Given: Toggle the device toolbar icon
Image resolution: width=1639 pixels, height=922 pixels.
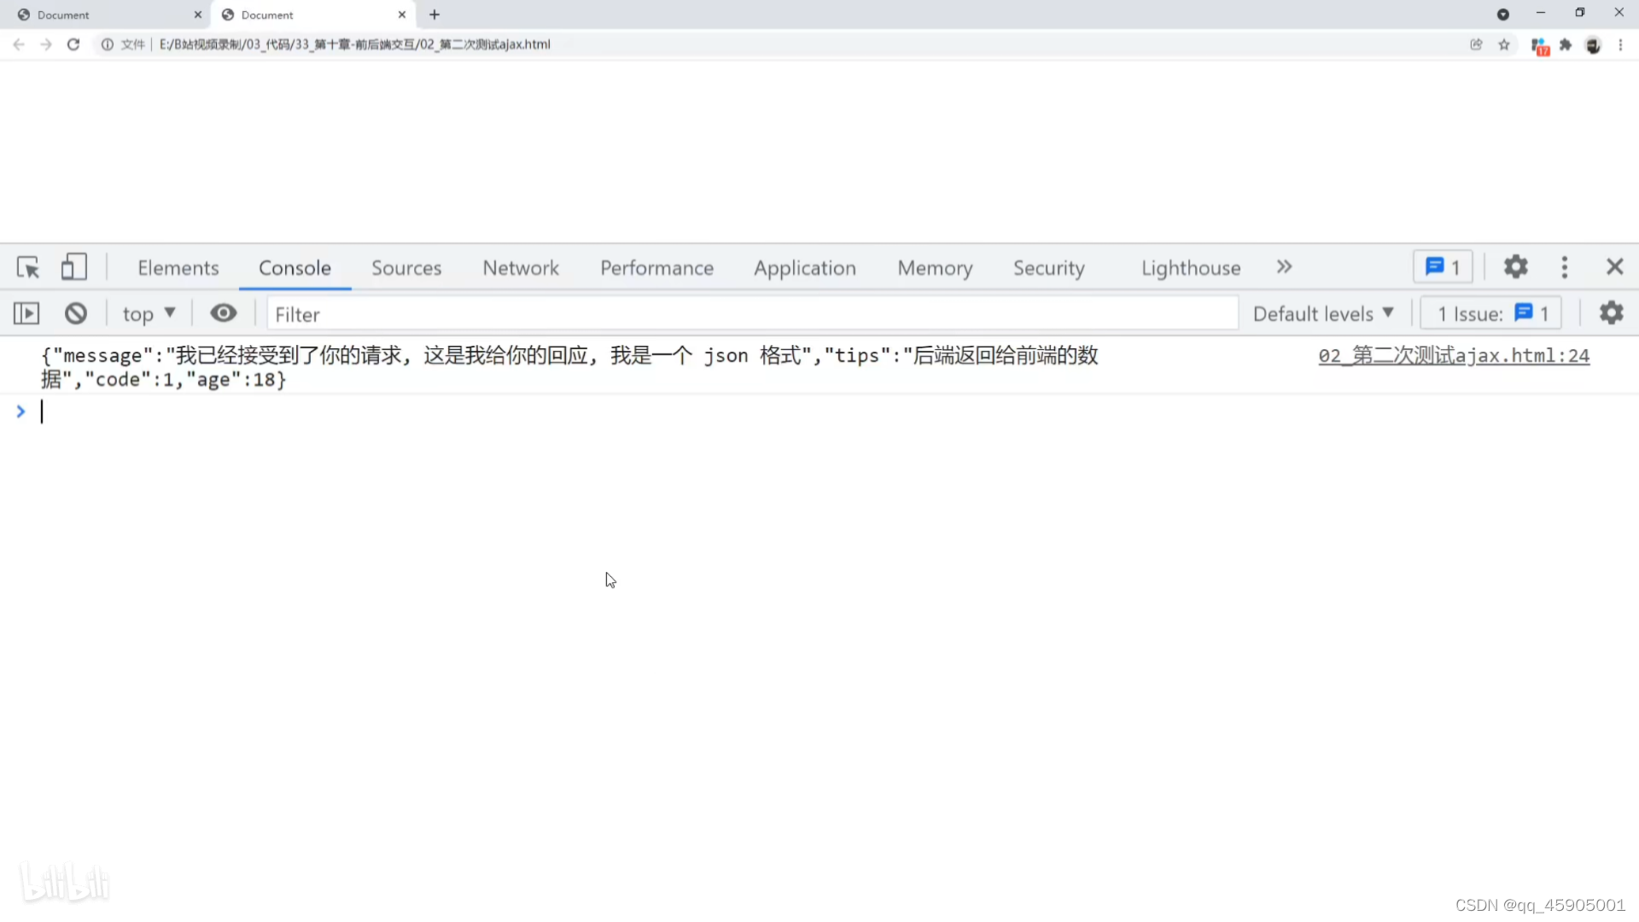Looking at the screenshot, I should (x=73, y=267).
